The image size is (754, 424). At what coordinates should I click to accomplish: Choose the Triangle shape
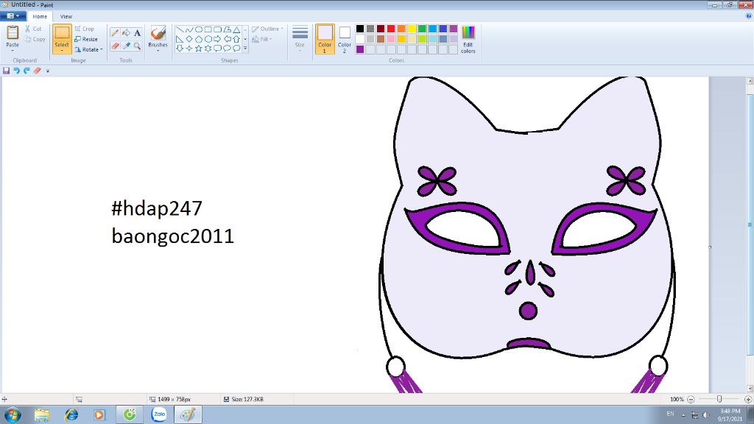[236, 29]
